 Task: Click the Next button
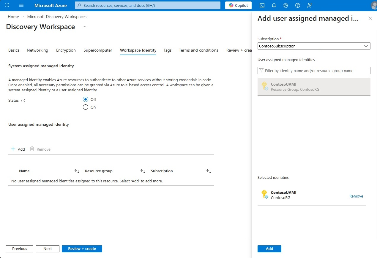coord(48,249)
